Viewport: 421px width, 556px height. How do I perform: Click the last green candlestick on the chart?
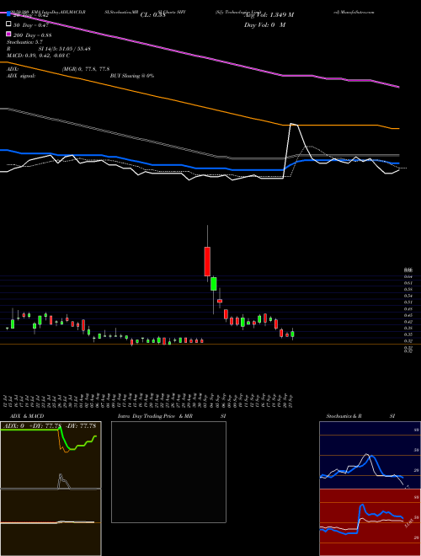coord(292,334)
